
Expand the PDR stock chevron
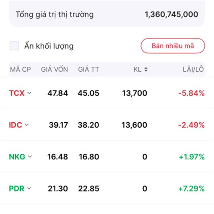coord(29,188)
